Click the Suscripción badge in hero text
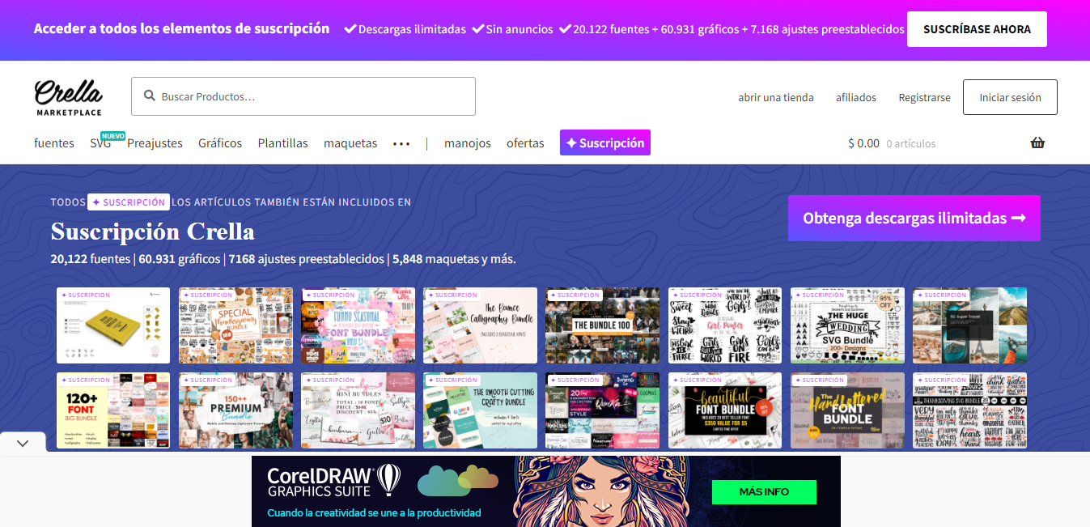The height and width of the screenshot is (527, 1090). (x=128, y=202)
